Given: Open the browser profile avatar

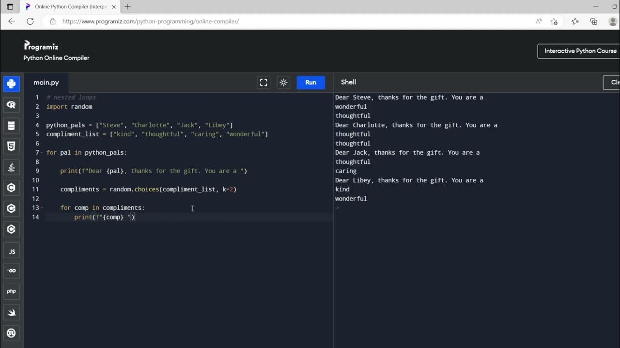Looking at the screenshot, I should (x=612, y=21).
